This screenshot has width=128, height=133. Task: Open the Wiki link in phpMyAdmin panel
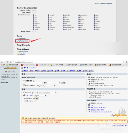tap(98, 108)
